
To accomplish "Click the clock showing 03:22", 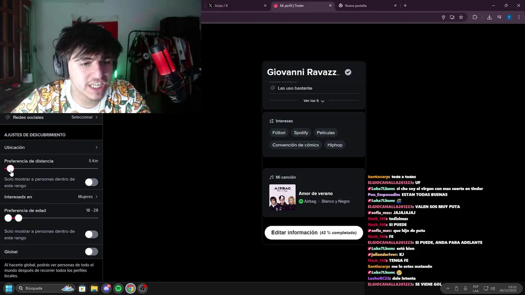I will [x=508, y=288].
